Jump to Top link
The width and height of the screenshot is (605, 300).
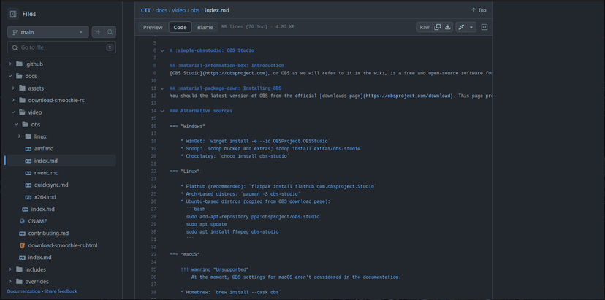(479, 10)
